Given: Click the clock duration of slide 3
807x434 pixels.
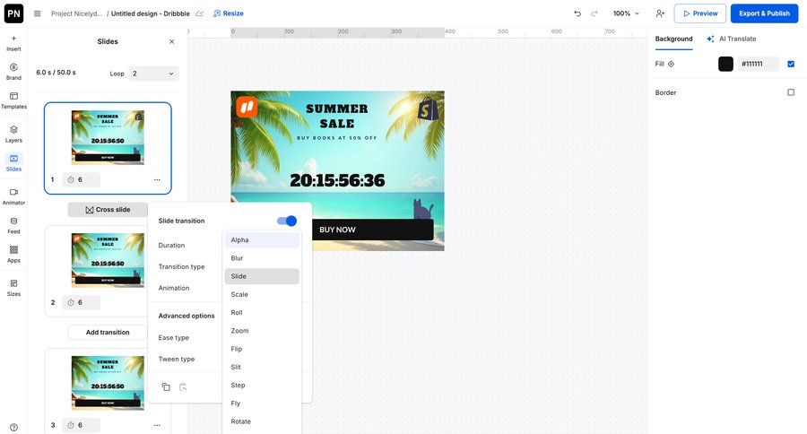Looking at the screenshot, I should click(x=81, y=425).
